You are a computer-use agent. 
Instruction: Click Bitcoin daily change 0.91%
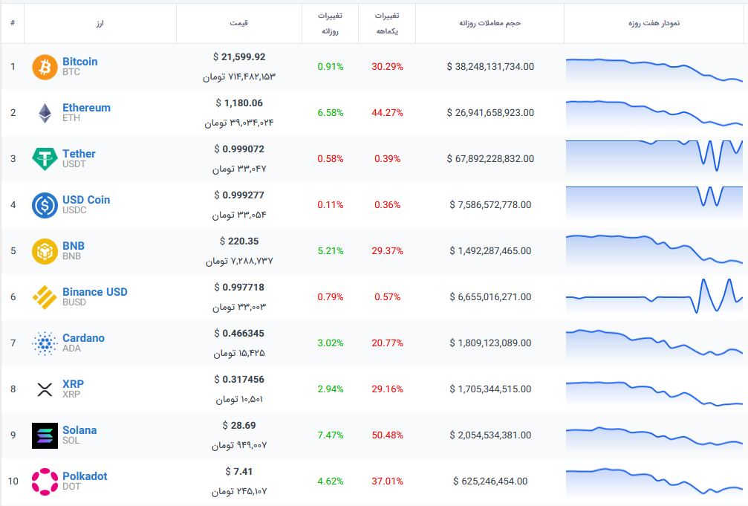[330, 67]
